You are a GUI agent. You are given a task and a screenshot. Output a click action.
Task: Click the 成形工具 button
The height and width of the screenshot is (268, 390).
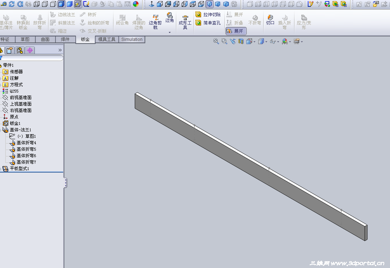tap(185, 22)
